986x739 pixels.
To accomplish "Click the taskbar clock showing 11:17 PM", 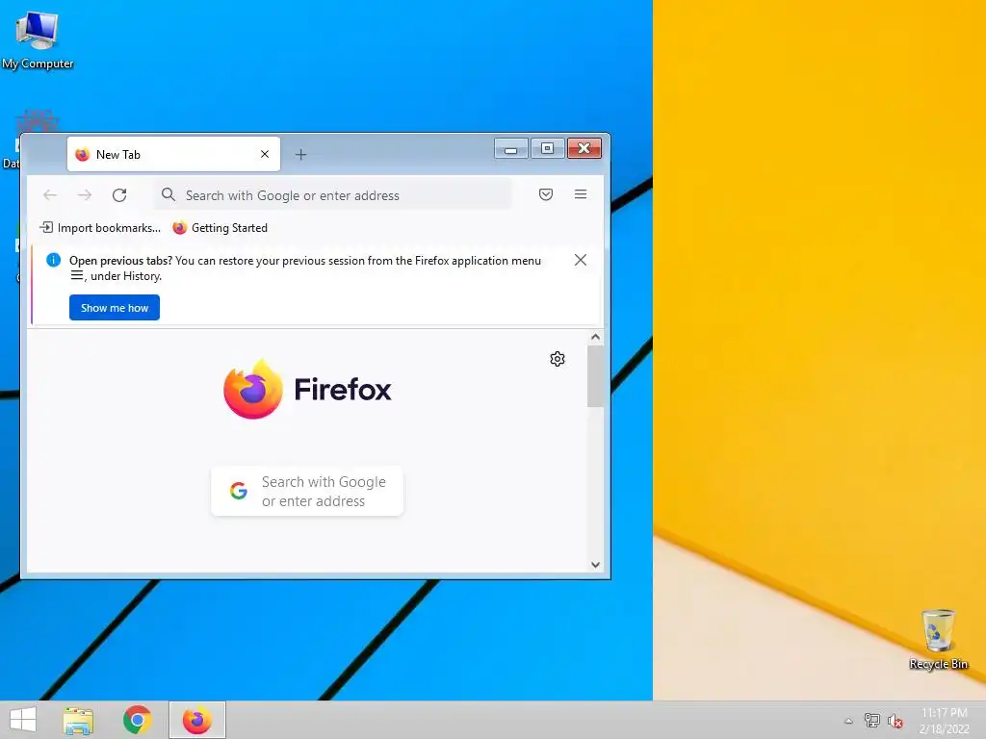I will click(x=945, y=721).
